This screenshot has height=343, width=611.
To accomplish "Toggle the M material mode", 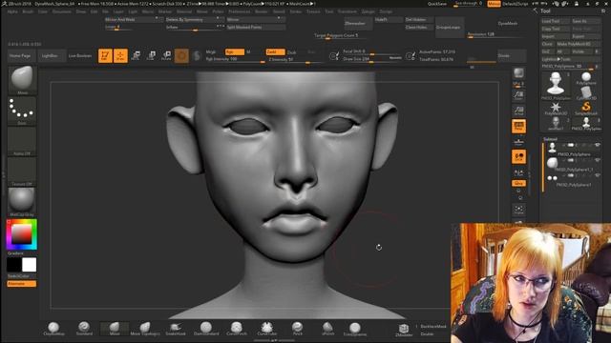I will click(248, 51).
